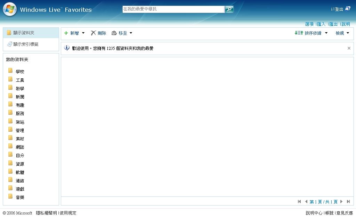Go to previous page arrow

point(306,202)
